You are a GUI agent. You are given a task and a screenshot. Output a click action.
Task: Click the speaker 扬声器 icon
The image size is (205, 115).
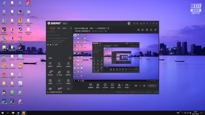pyautogui.click(x=126, y=85)
